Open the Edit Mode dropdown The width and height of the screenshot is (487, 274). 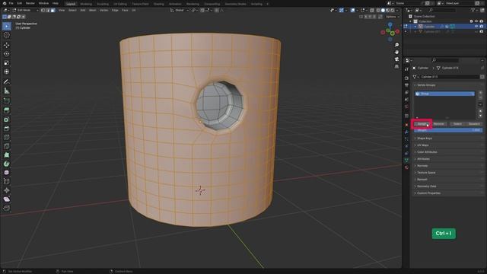coord(25,10)
